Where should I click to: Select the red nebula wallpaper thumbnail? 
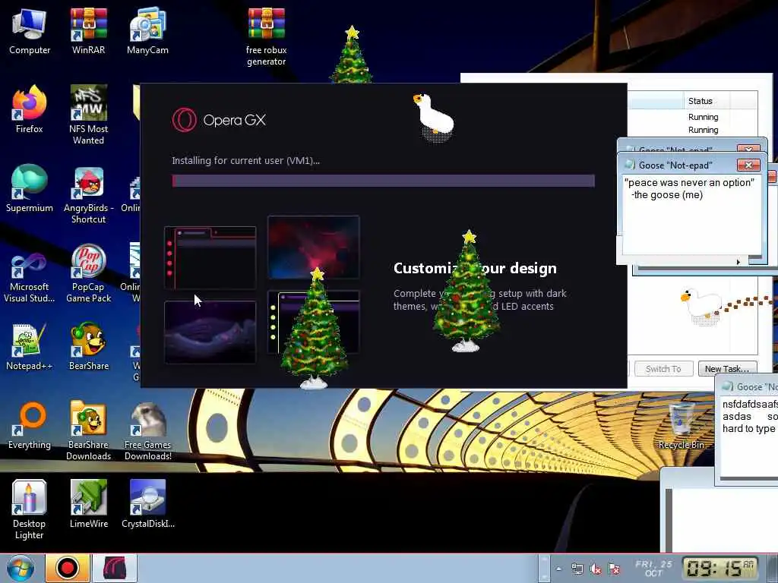point(314,247)
